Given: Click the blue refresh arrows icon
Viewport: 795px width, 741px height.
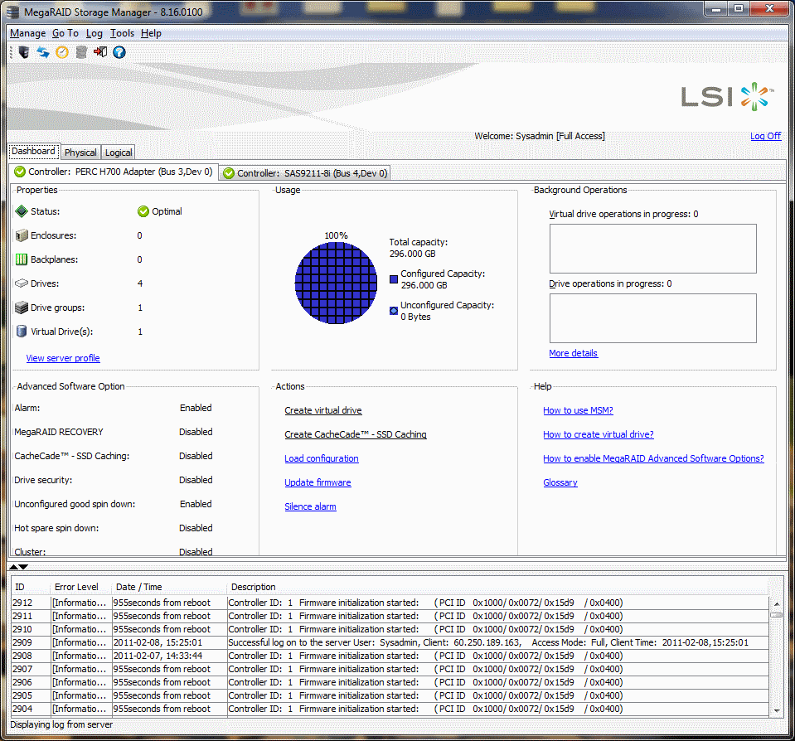Looking at the screenshot, I should click(42, 52).
